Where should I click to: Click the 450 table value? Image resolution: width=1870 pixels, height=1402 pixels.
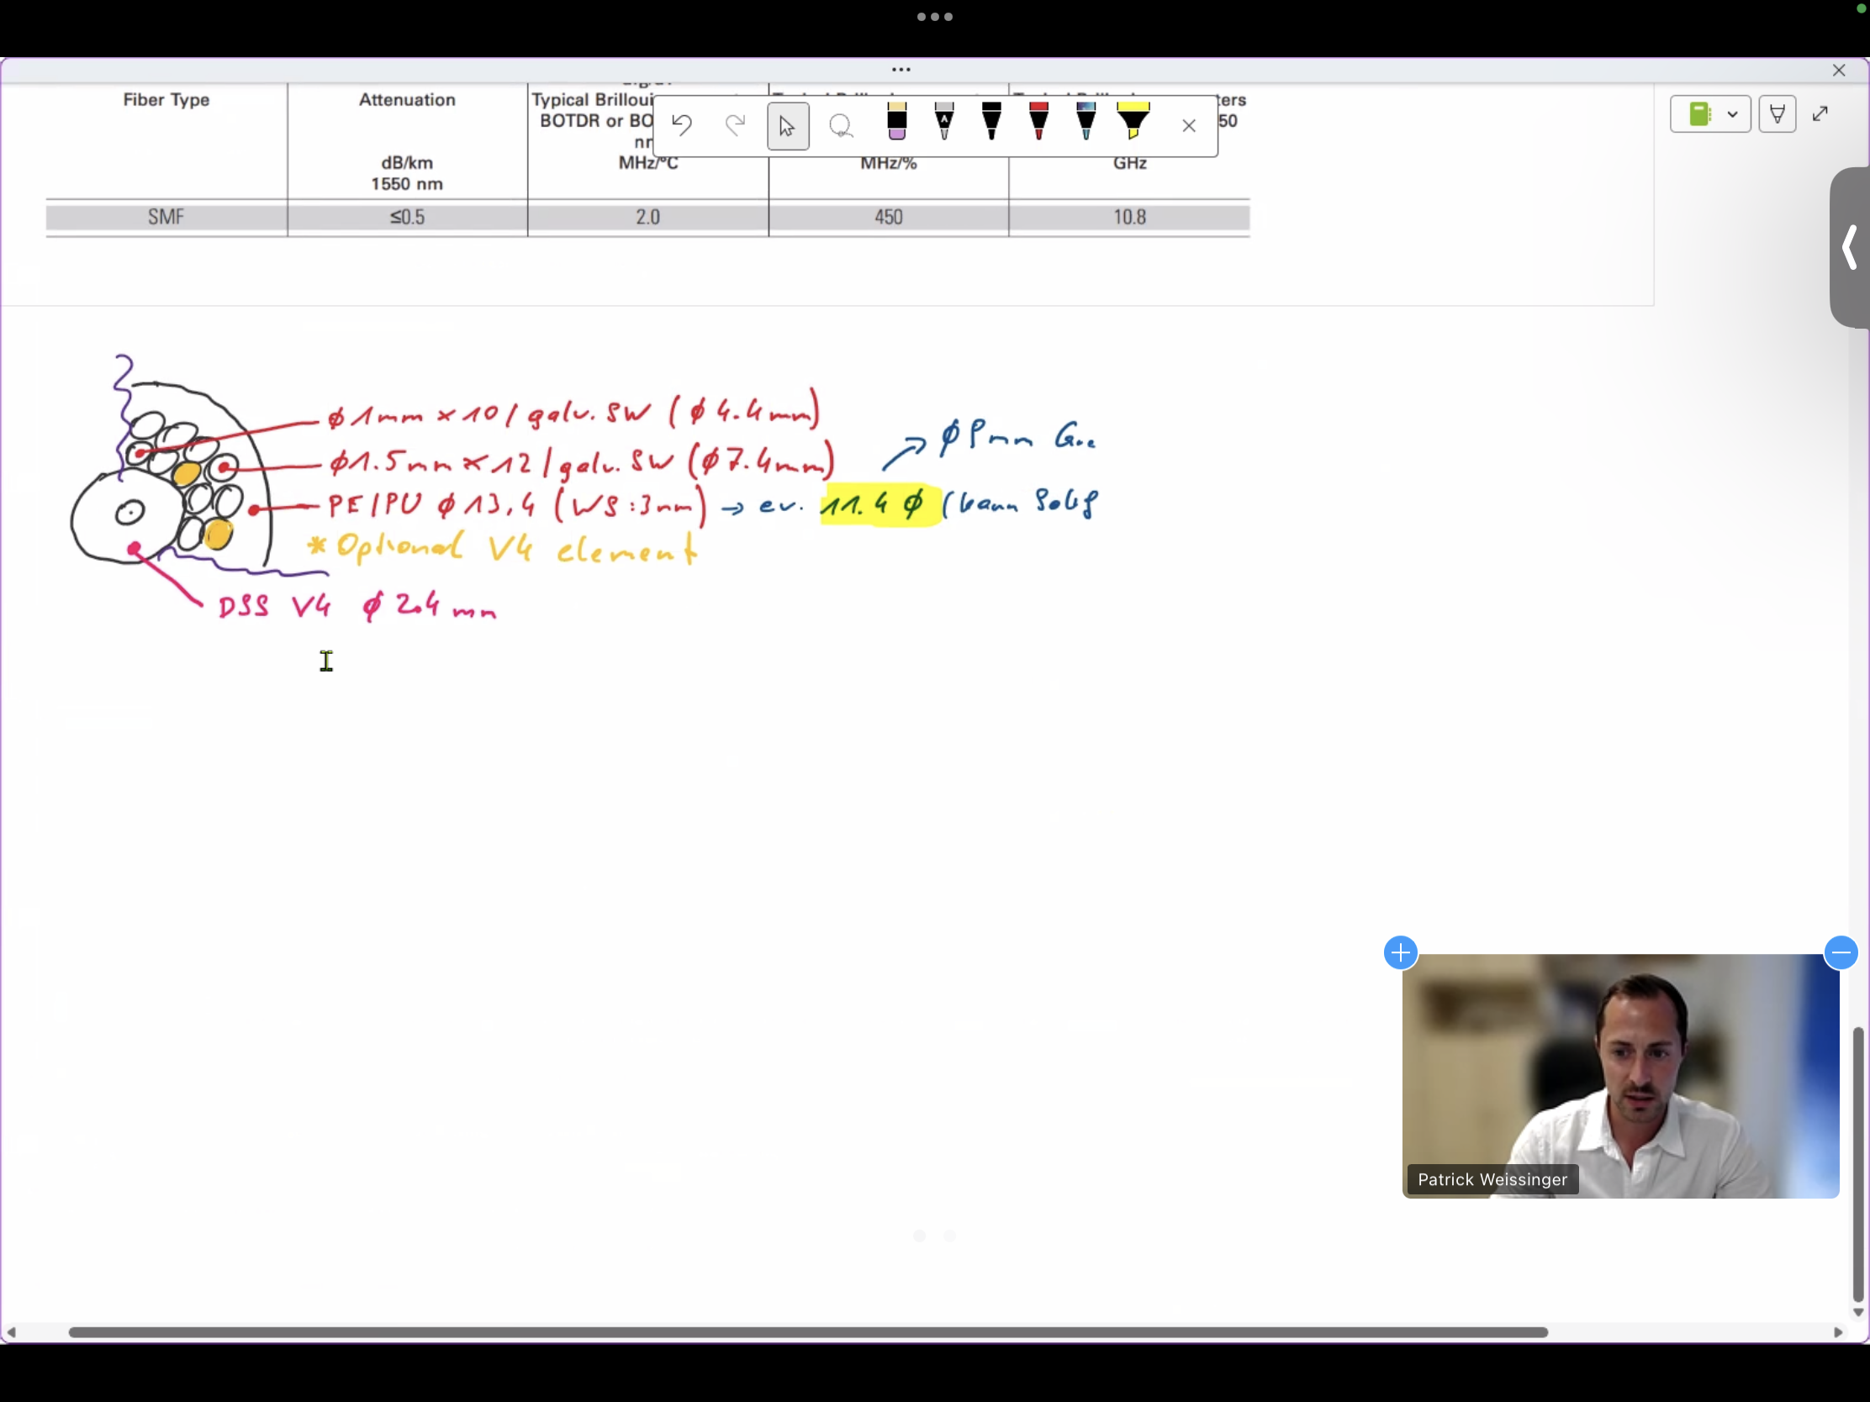(889, 217)
